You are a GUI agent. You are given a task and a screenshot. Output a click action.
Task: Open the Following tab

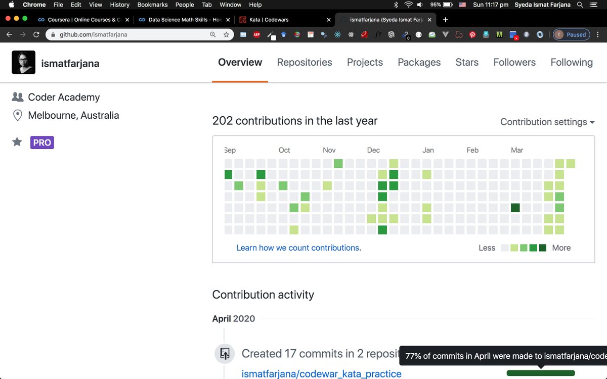572,62
